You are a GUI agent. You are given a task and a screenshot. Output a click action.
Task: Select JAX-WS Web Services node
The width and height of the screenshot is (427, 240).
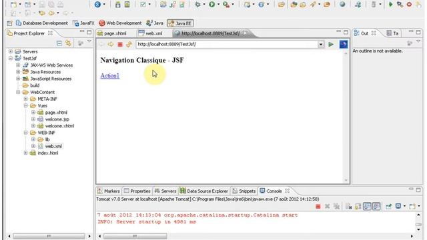coord(47,65)
